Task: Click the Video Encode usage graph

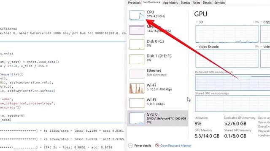Action: pyautogui.click(x=227, y=59)
